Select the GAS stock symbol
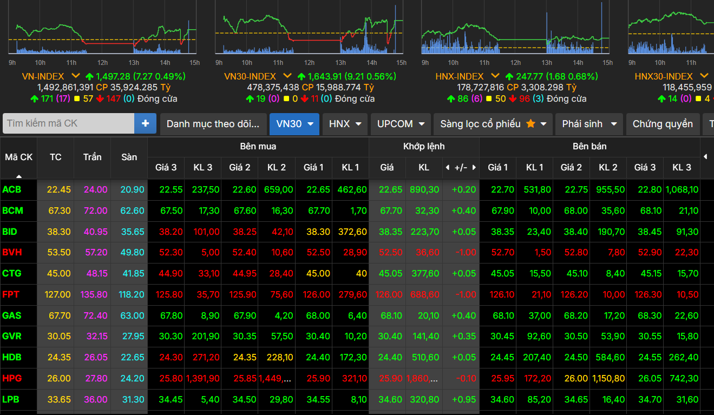Viewport: 714px width, 415px height. point(12,315)
